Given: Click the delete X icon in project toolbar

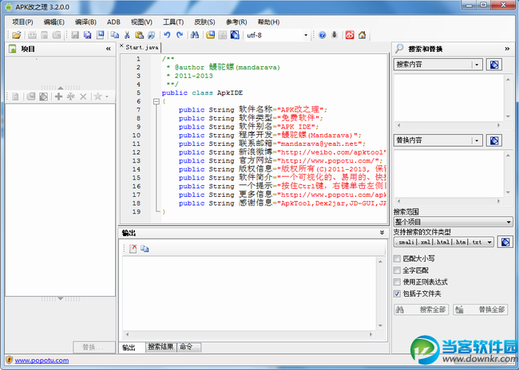Looking at the screenshot, I should click(83, 96).
